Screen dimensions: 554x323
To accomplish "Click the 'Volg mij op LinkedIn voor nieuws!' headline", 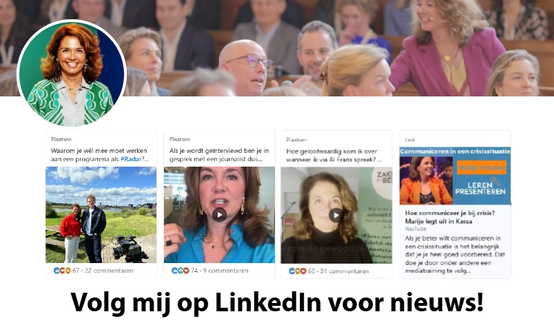I will pyautogui.click(x=277, y=302).
